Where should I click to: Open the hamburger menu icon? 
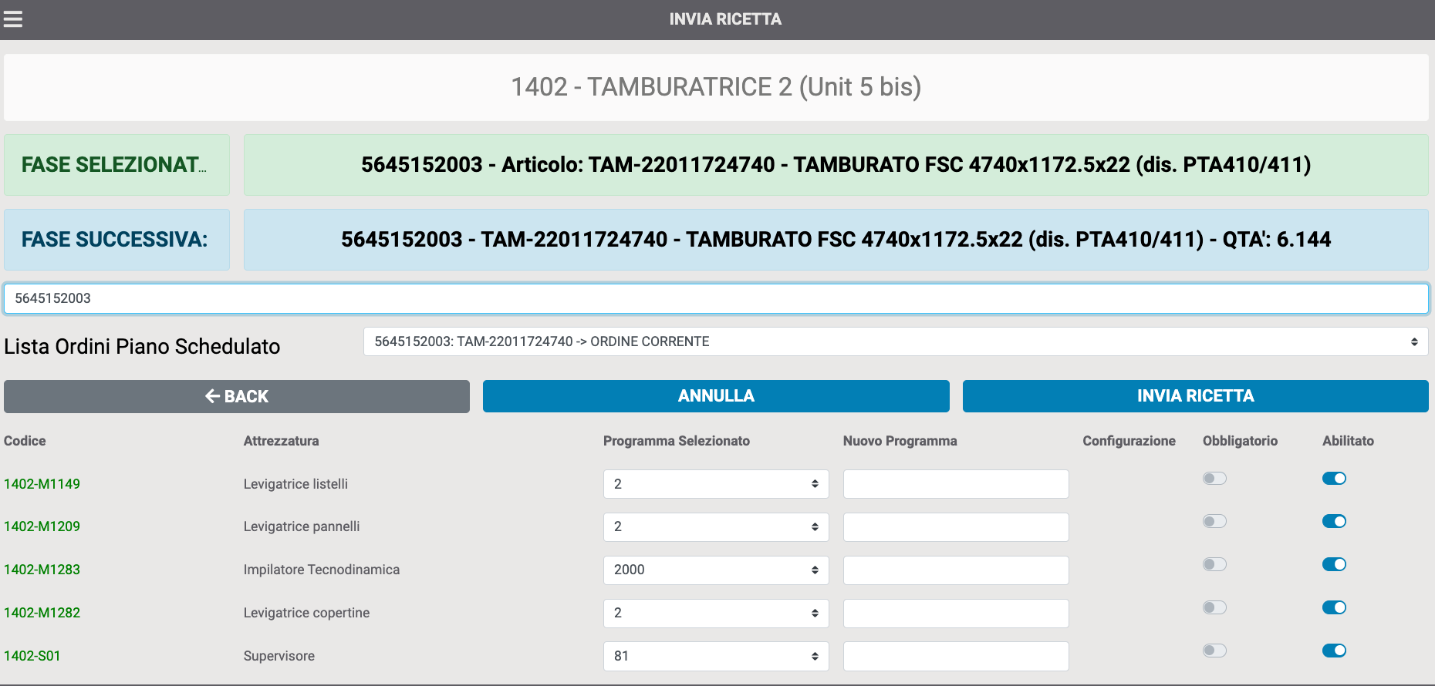point(13,19)
